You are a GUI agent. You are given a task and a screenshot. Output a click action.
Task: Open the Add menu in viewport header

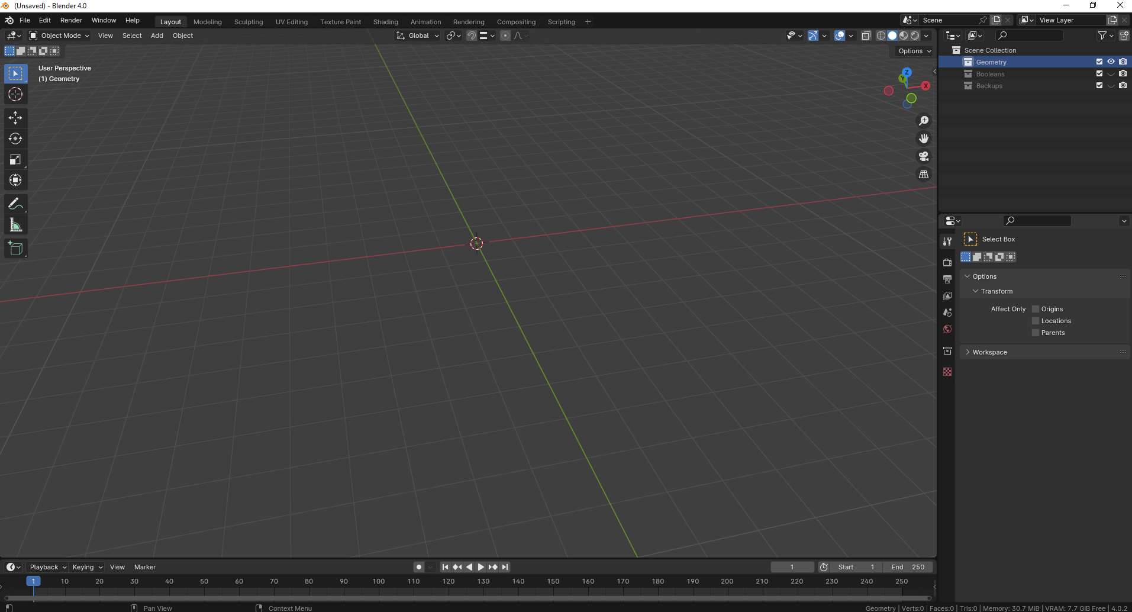(157, 36)
